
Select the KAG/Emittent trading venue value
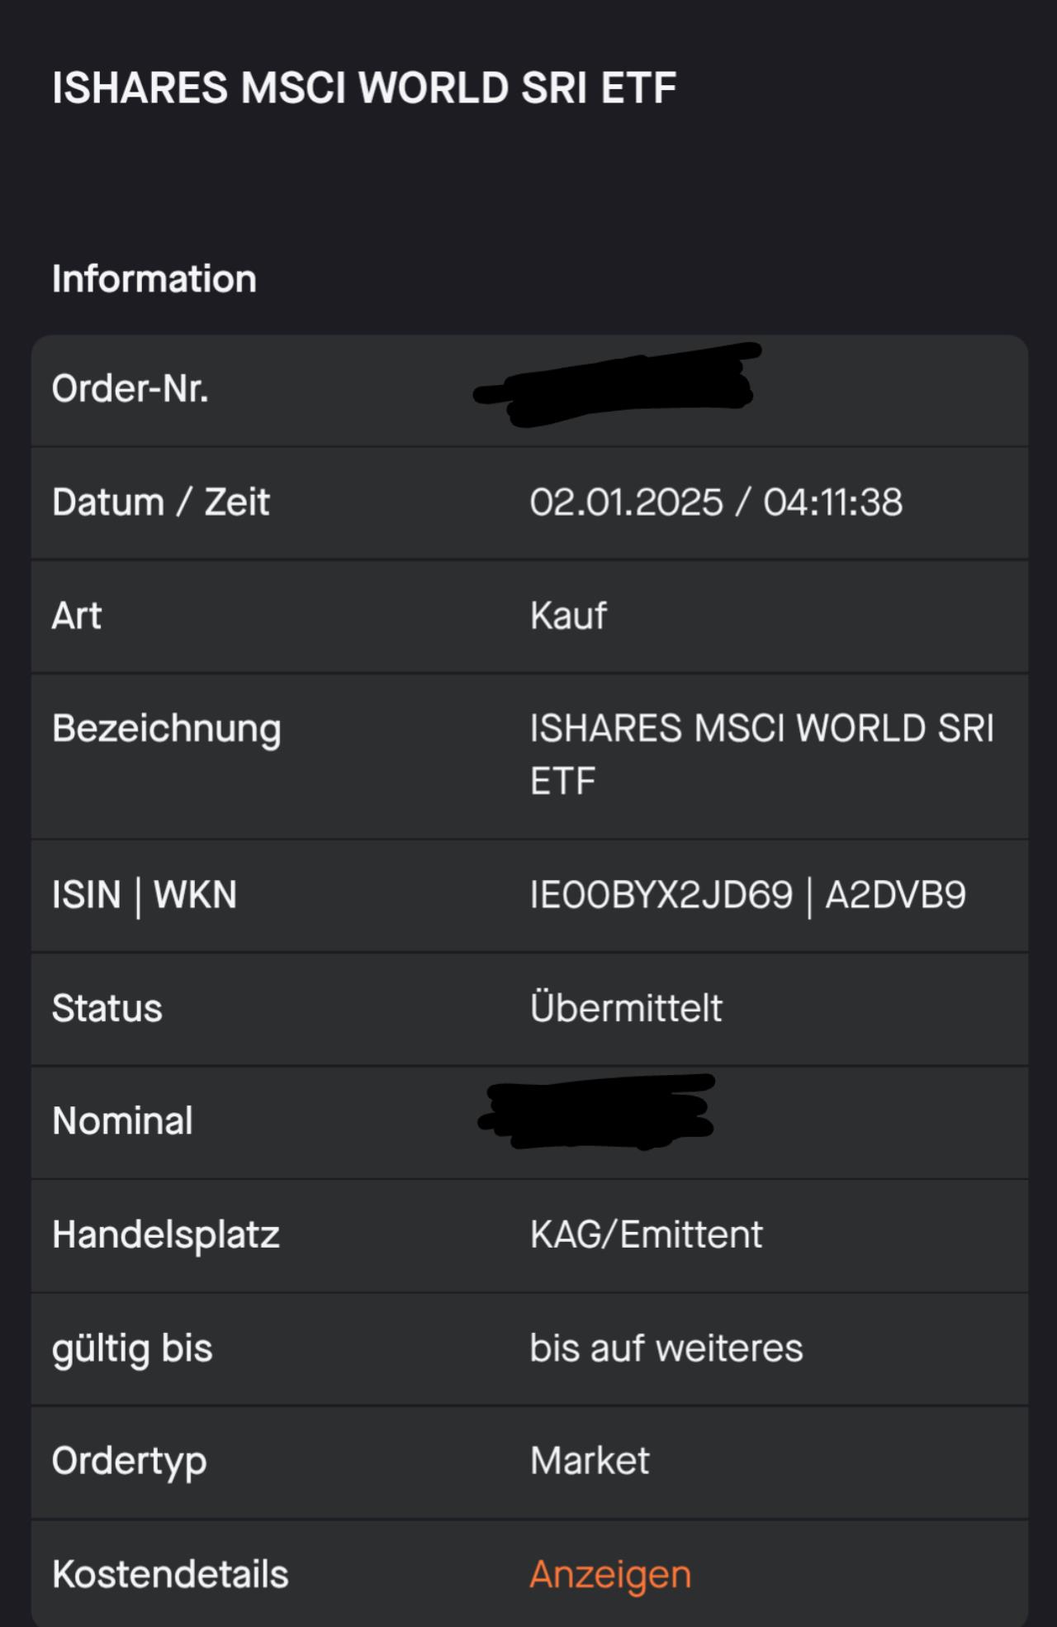coord(646,1235)
